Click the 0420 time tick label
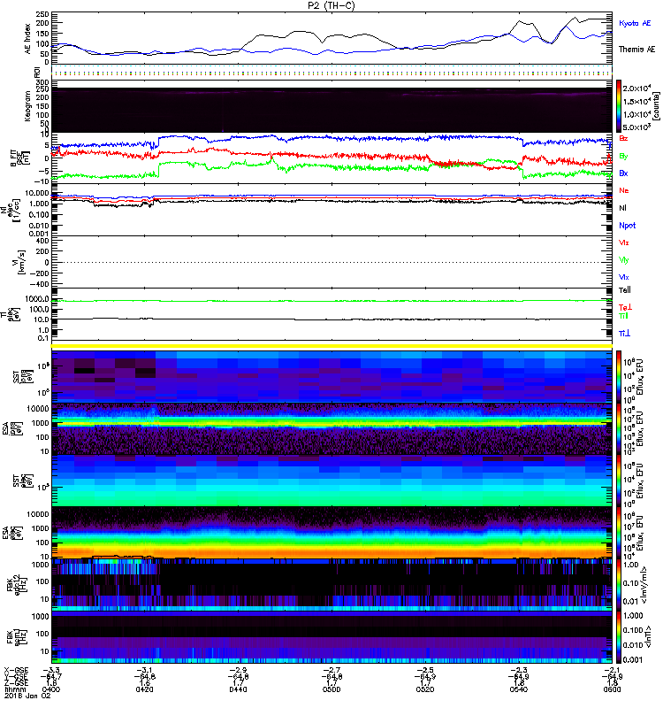The image size is (663, 708). (144, 689)
